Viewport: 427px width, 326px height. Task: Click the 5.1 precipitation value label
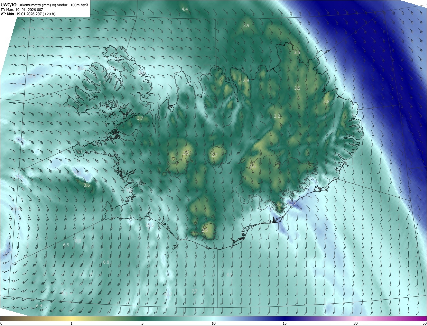point(79,151)
